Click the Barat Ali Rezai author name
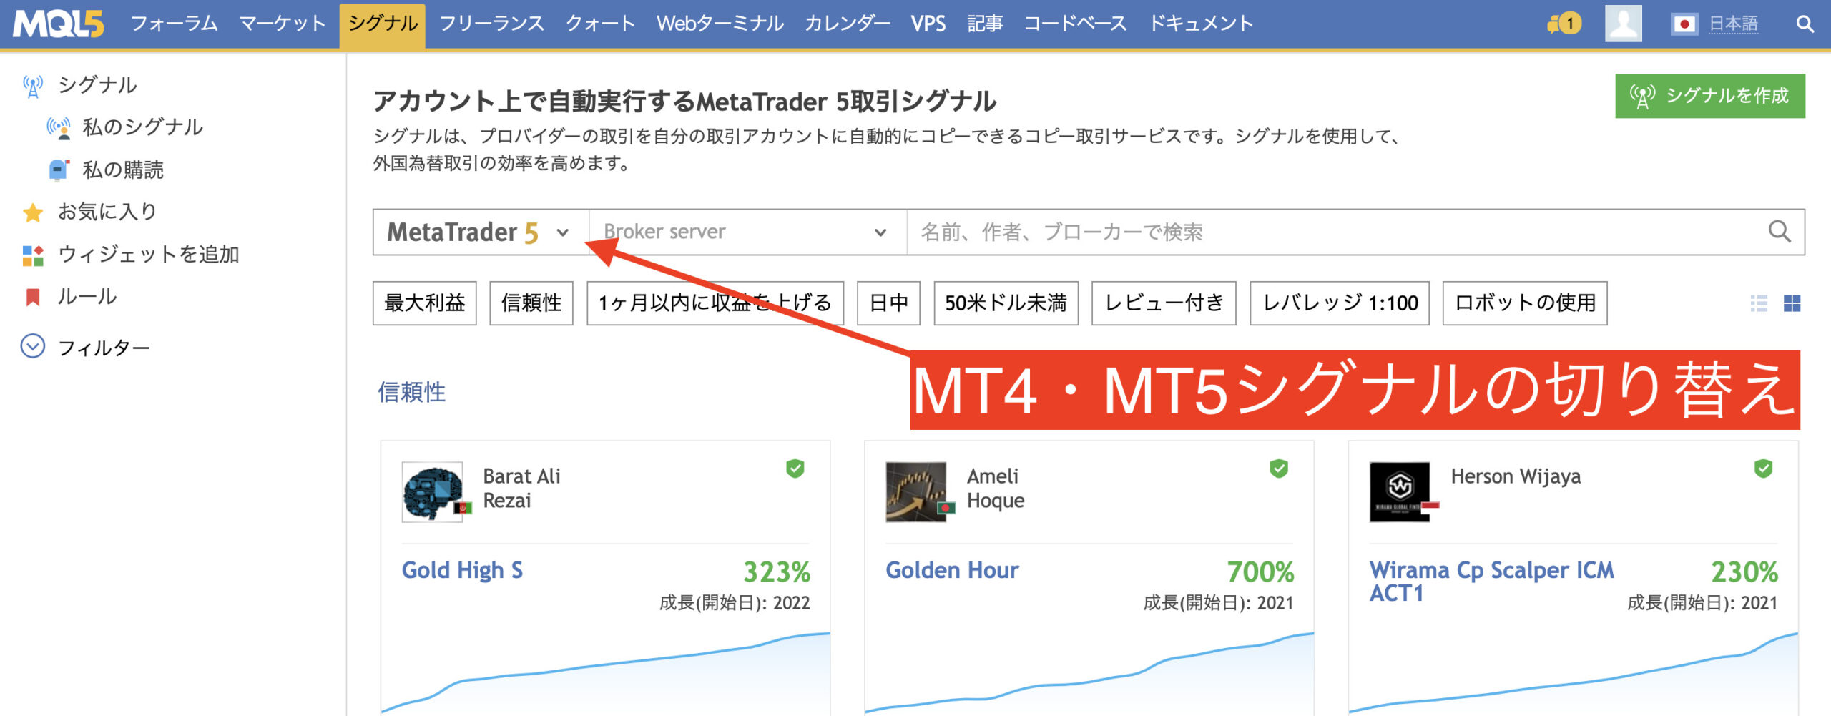Image resolution: width=1831 pixels, height=716 pixels. (522, 489)
